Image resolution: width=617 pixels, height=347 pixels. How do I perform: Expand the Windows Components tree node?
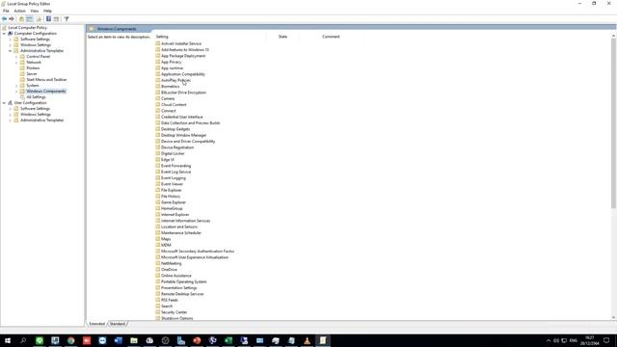16,92
